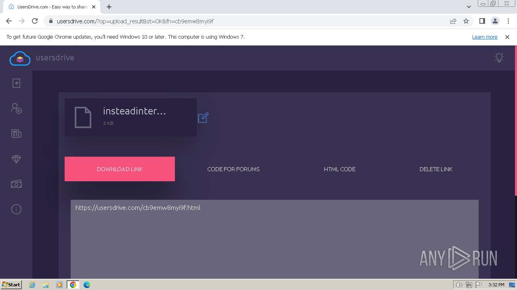This screenshot has width=517, height=290.
Task: Open the info circle sidebar icon
Action: pos(16,209)
